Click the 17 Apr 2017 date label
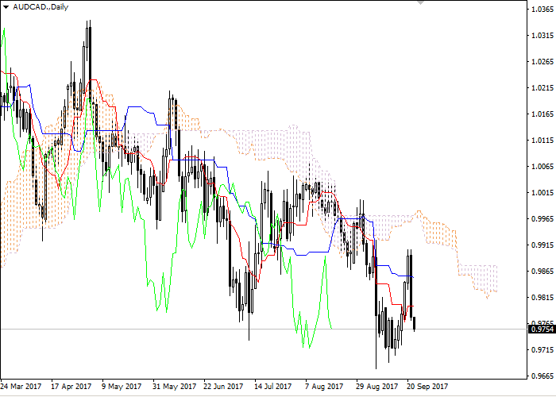 point(71,387)
